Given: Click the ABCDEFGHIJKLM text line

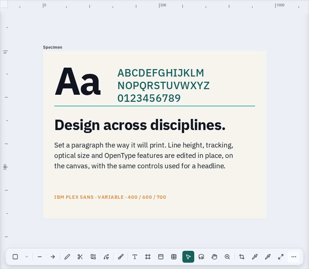Looking at the screenshot, I should (161, 73).
